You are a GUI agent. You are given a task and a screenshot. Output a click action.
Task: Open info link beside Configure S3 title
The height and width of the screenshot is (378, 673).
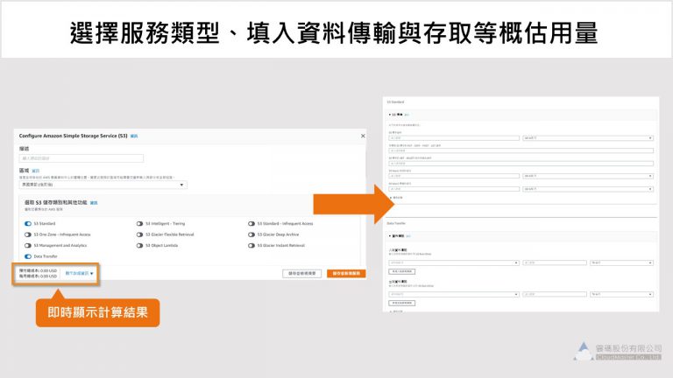point(134,136)
